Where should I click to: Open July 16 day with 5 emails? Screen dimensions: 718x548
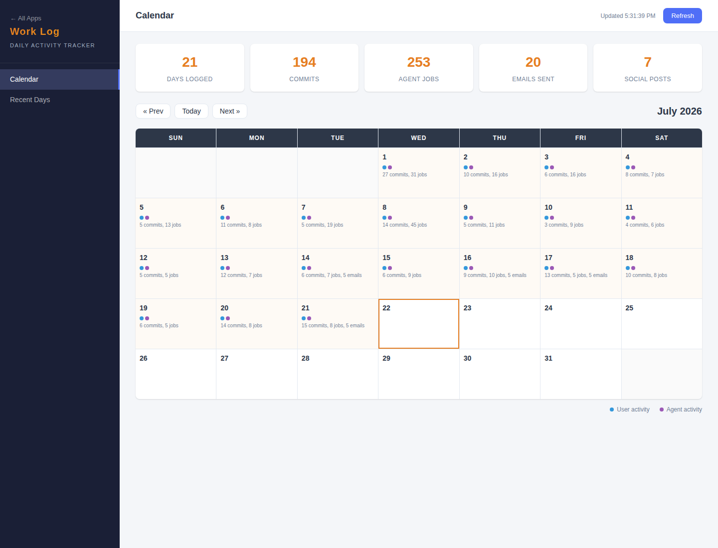click(x=500, y=274)
